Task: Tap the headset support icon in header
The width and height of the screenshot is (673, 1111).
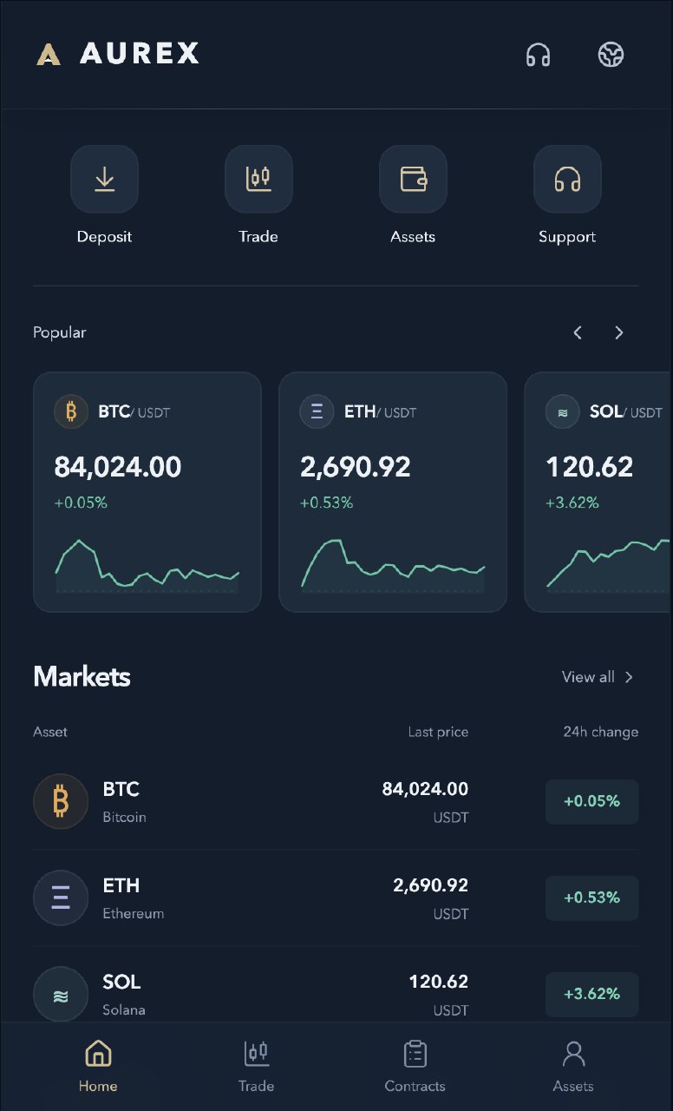Action: [x=539, y=55]
